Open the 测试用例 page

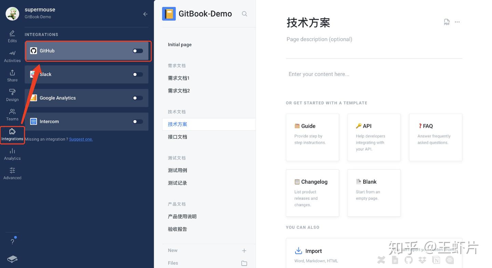pos(177,170)
